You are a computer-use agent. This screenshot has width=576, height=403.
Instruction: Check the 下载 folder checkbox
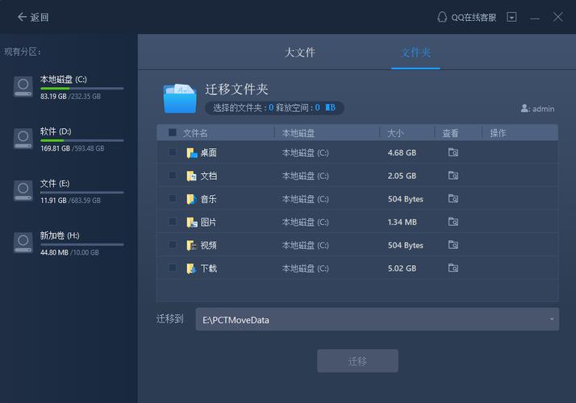click(172, 268)
